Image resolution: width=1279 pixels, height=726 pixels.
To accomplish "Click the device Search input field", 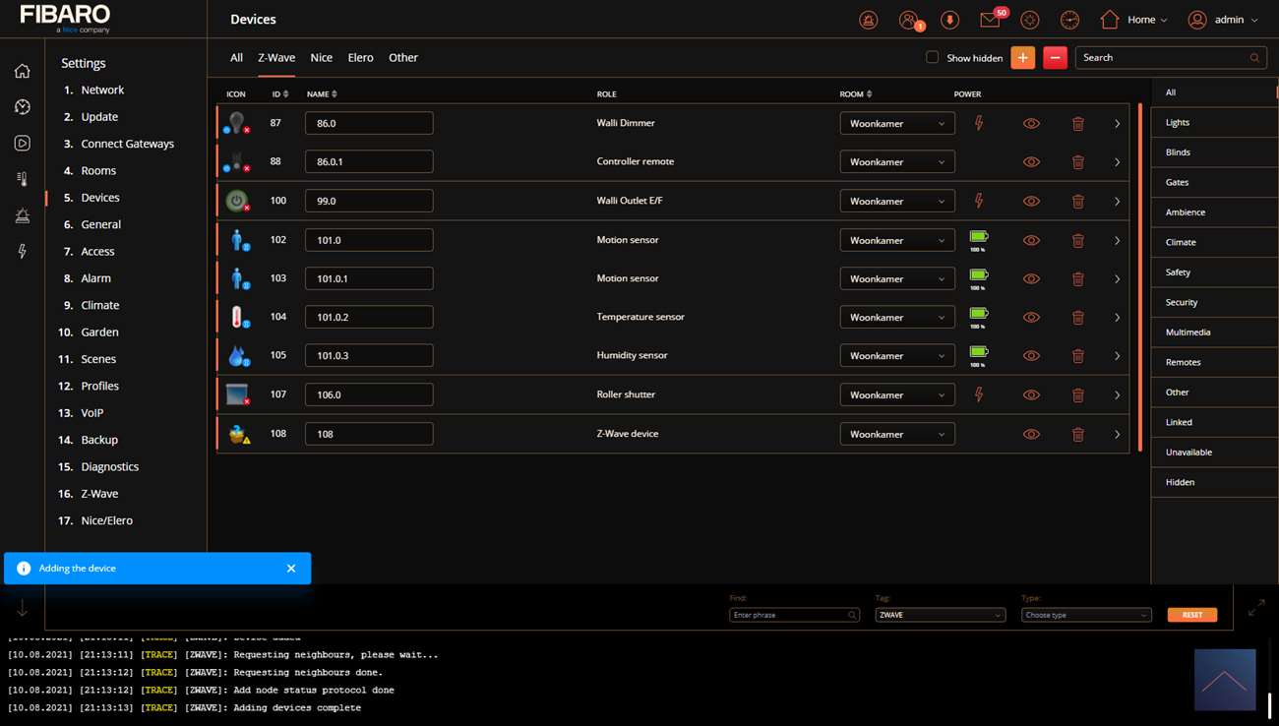I will coord(1163,58).
